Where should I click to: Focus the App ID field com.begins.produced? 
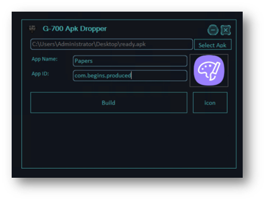[x=130, y=76]
